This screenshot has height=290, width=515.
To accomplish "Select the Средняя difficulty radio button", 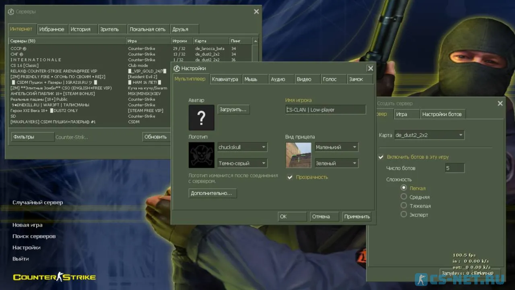I will coord(404,197).
